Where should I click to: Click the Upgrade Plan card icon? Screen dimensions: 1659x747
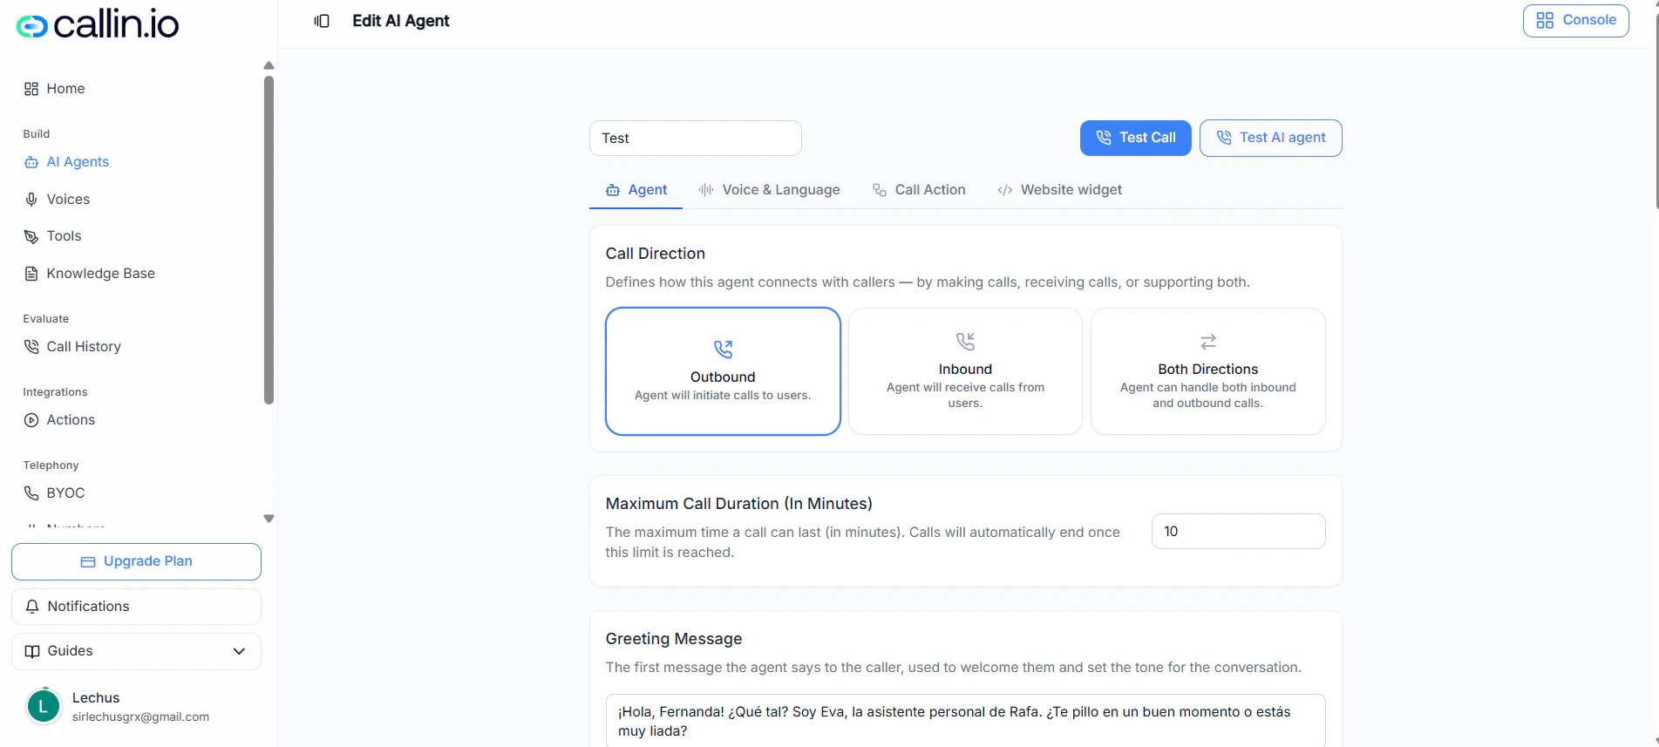88,562
